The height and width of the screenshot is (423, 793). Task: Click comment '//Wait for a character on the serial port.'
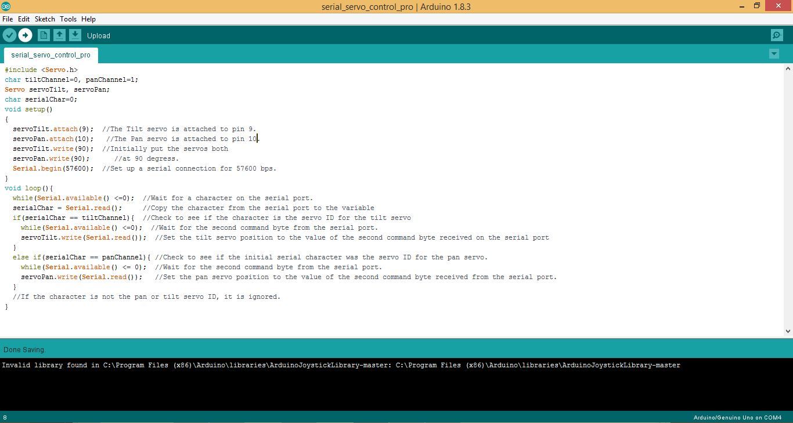pyautogui.click(x=228, y=198)
